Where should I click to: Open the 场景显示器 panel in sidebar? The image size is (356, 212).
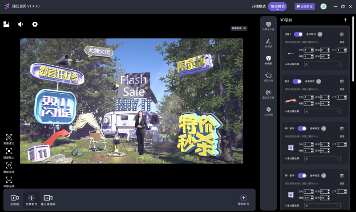pos(268,26)
